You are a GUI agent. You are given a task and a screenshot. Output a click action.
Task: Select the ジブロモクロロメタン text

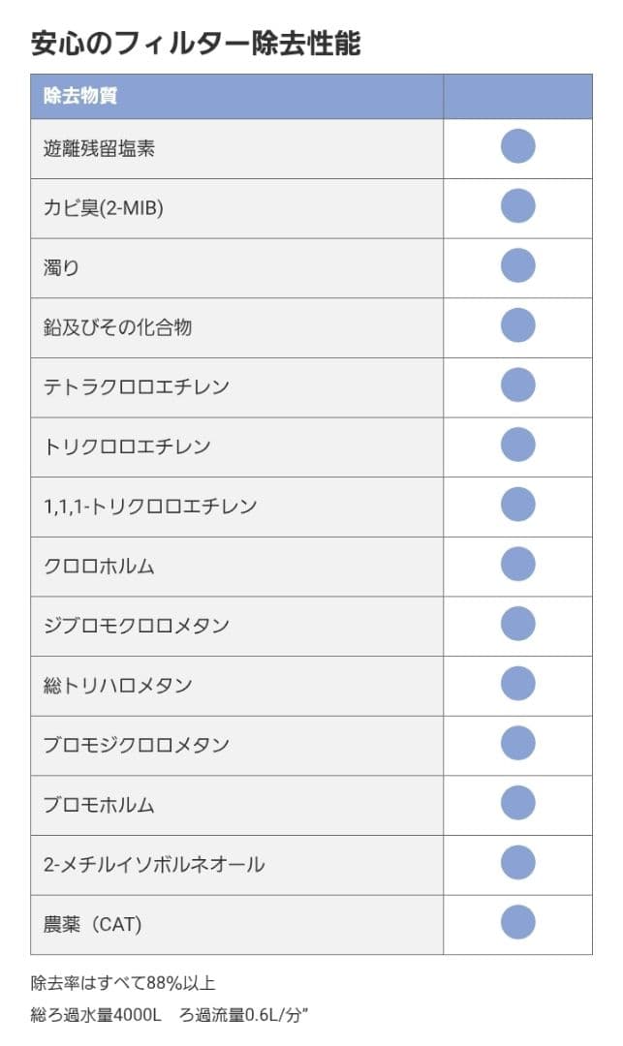click(x=137, y=625)
